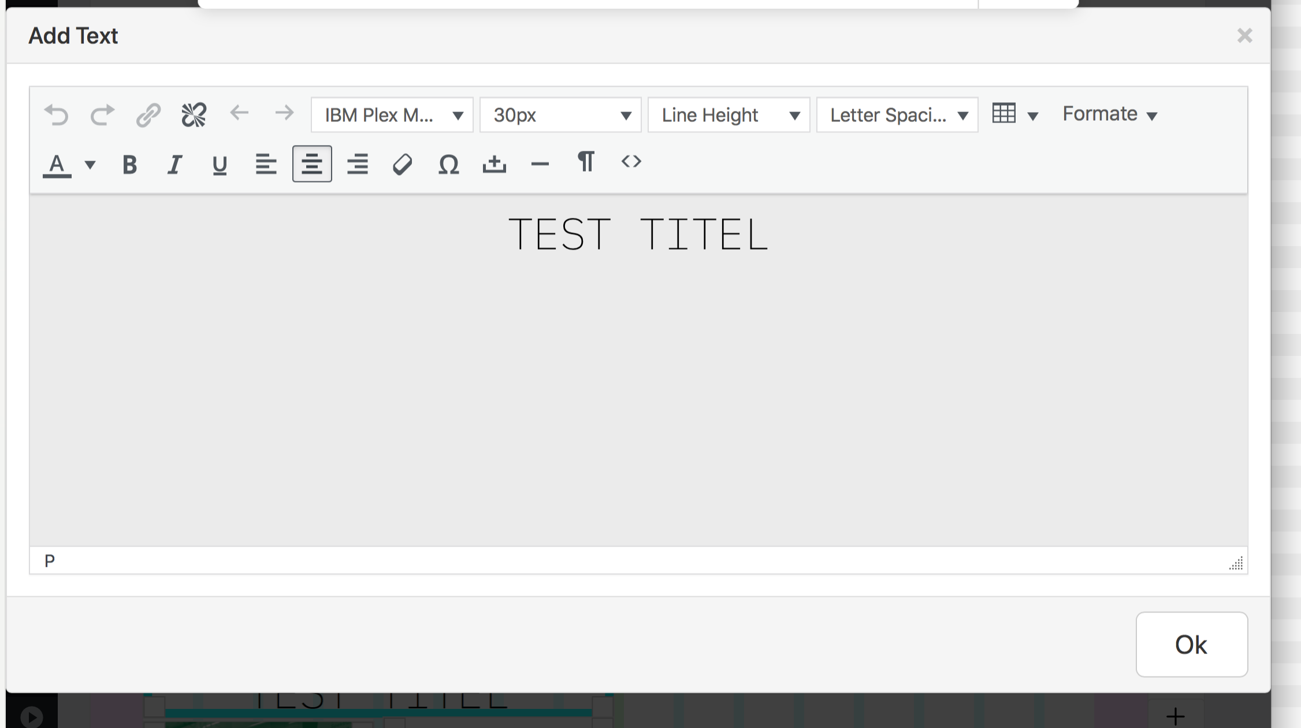
Task: Click the nonbreaking space insert icon
Action: 494,165
